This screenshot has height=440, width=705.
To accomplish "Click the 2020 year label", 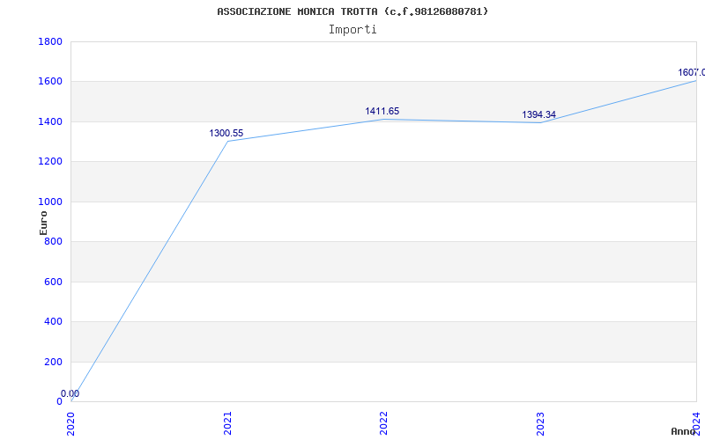I will click(x=71, y=422).
